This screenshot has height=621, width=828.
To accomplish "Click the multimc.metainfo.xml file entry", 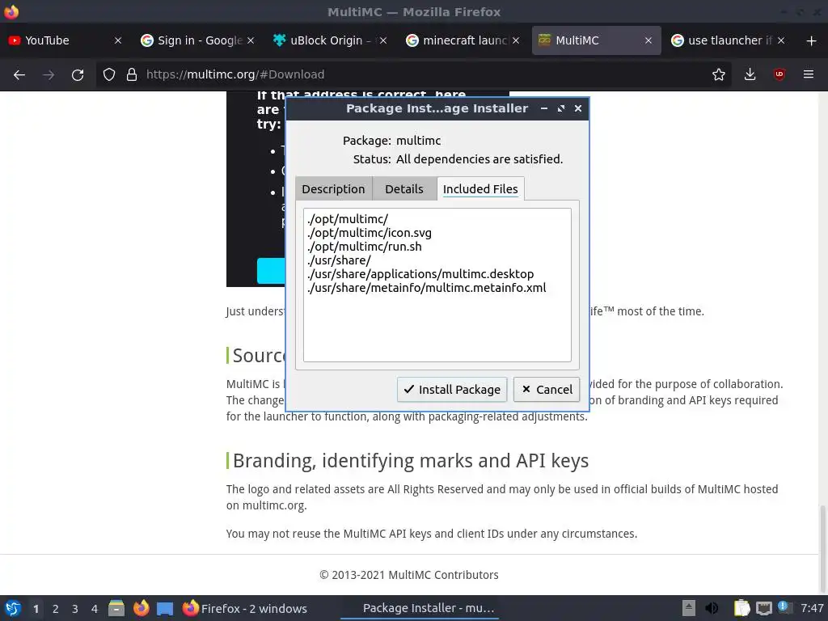I will (x=427, y=288).
